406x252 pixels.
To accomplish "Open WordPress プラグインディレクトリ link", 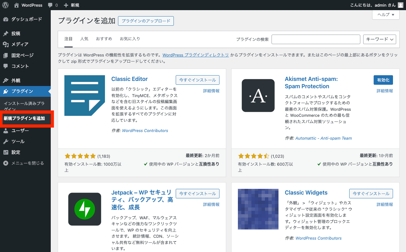I will 196,55.
